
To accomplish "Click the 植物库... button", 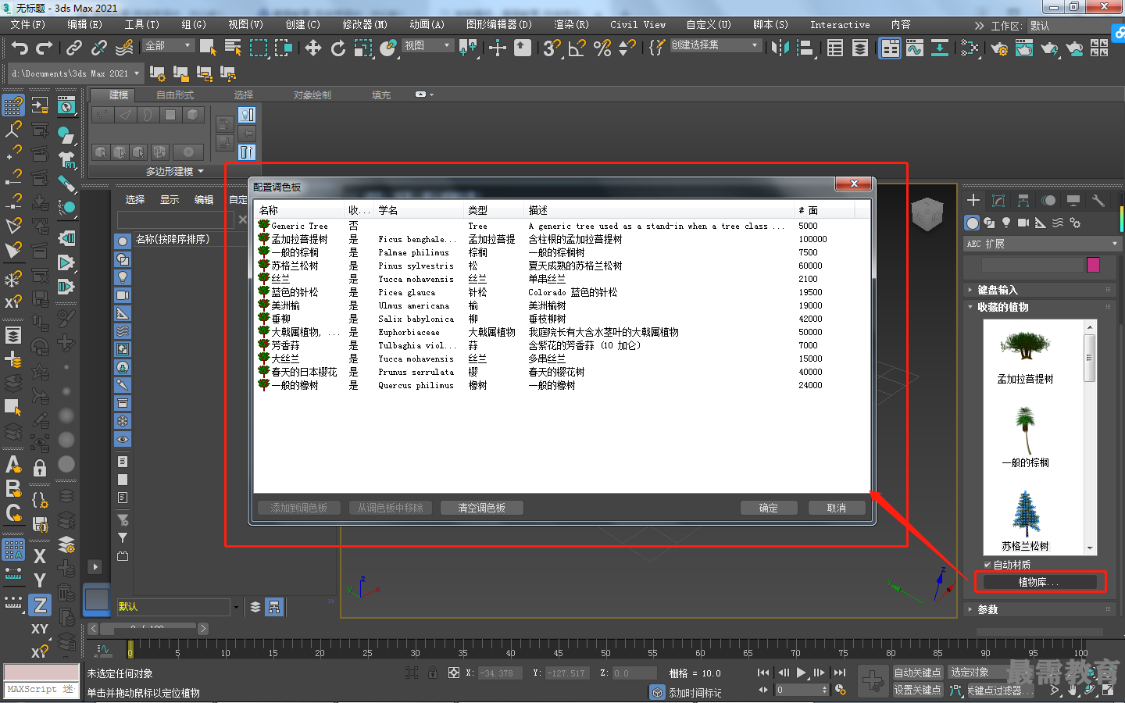I will [x=1039, y=582].
